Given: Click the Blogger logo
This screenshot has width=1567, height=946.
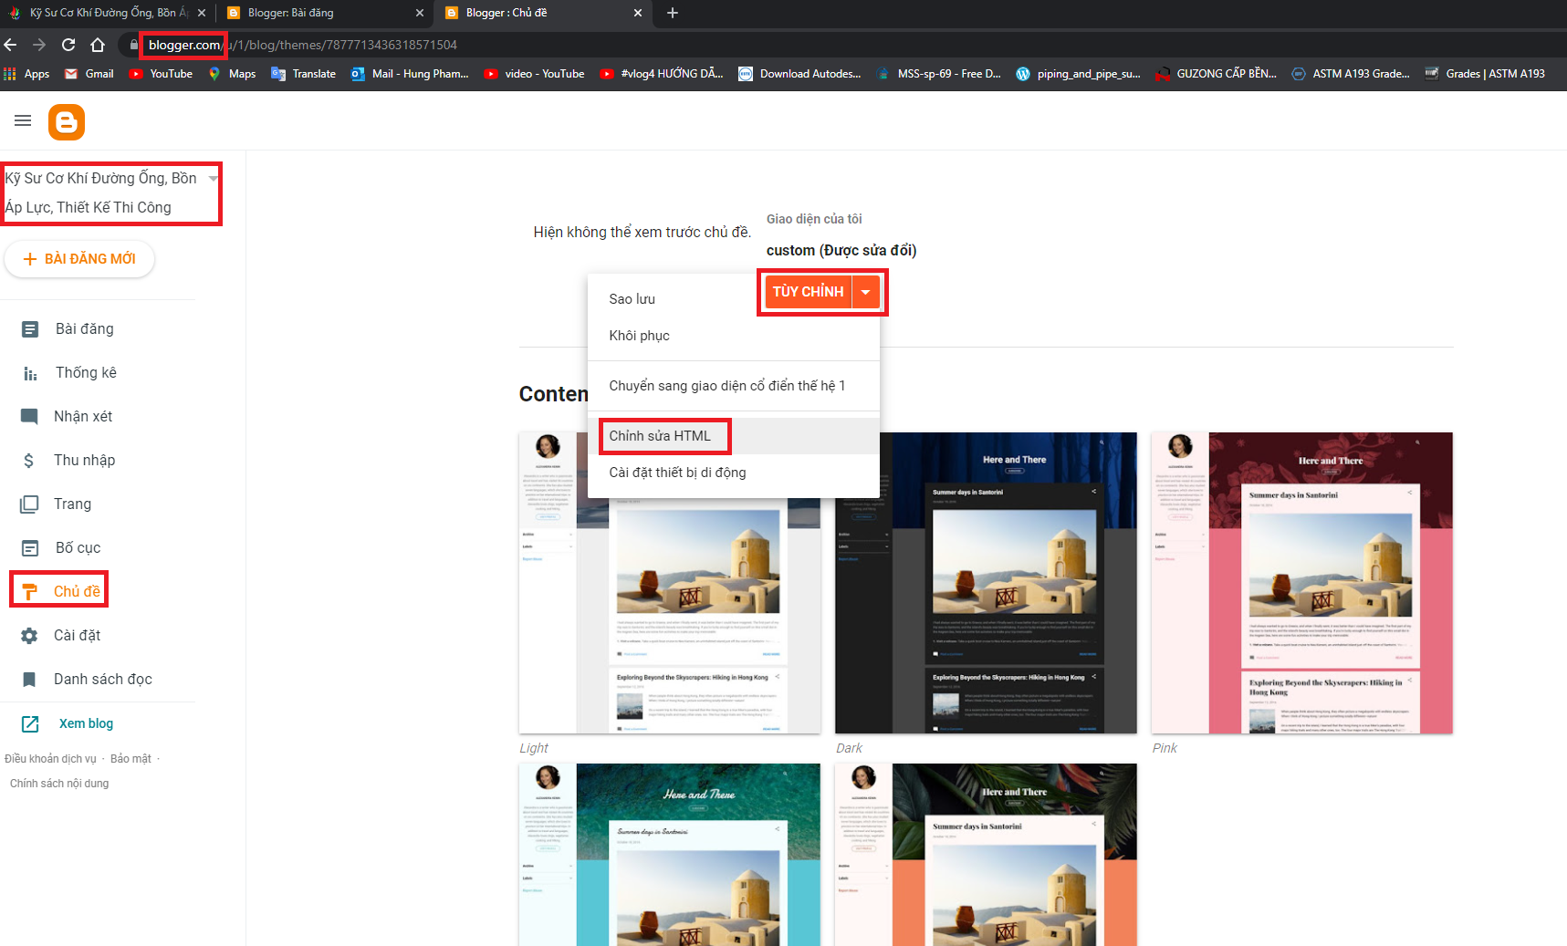Looking at the screenshot, I should (x=66, y=121).
